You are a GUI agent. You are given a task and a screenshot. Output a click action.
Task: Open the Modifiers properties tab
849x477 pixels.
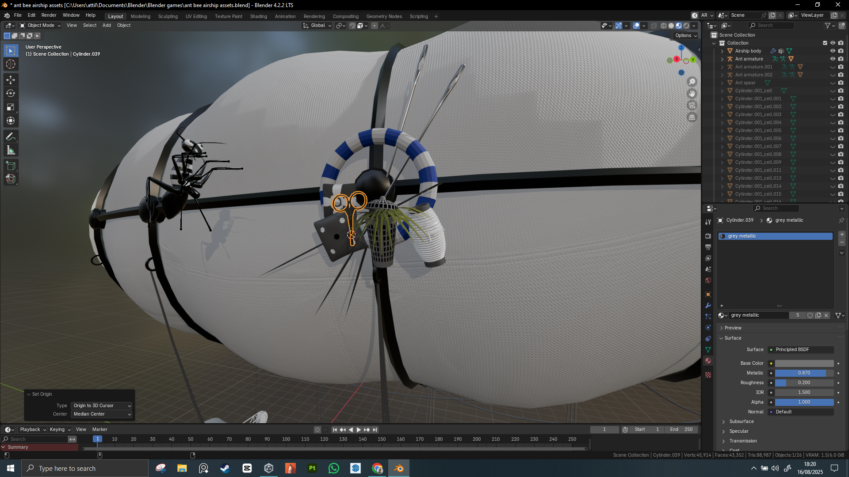(708, 306)
